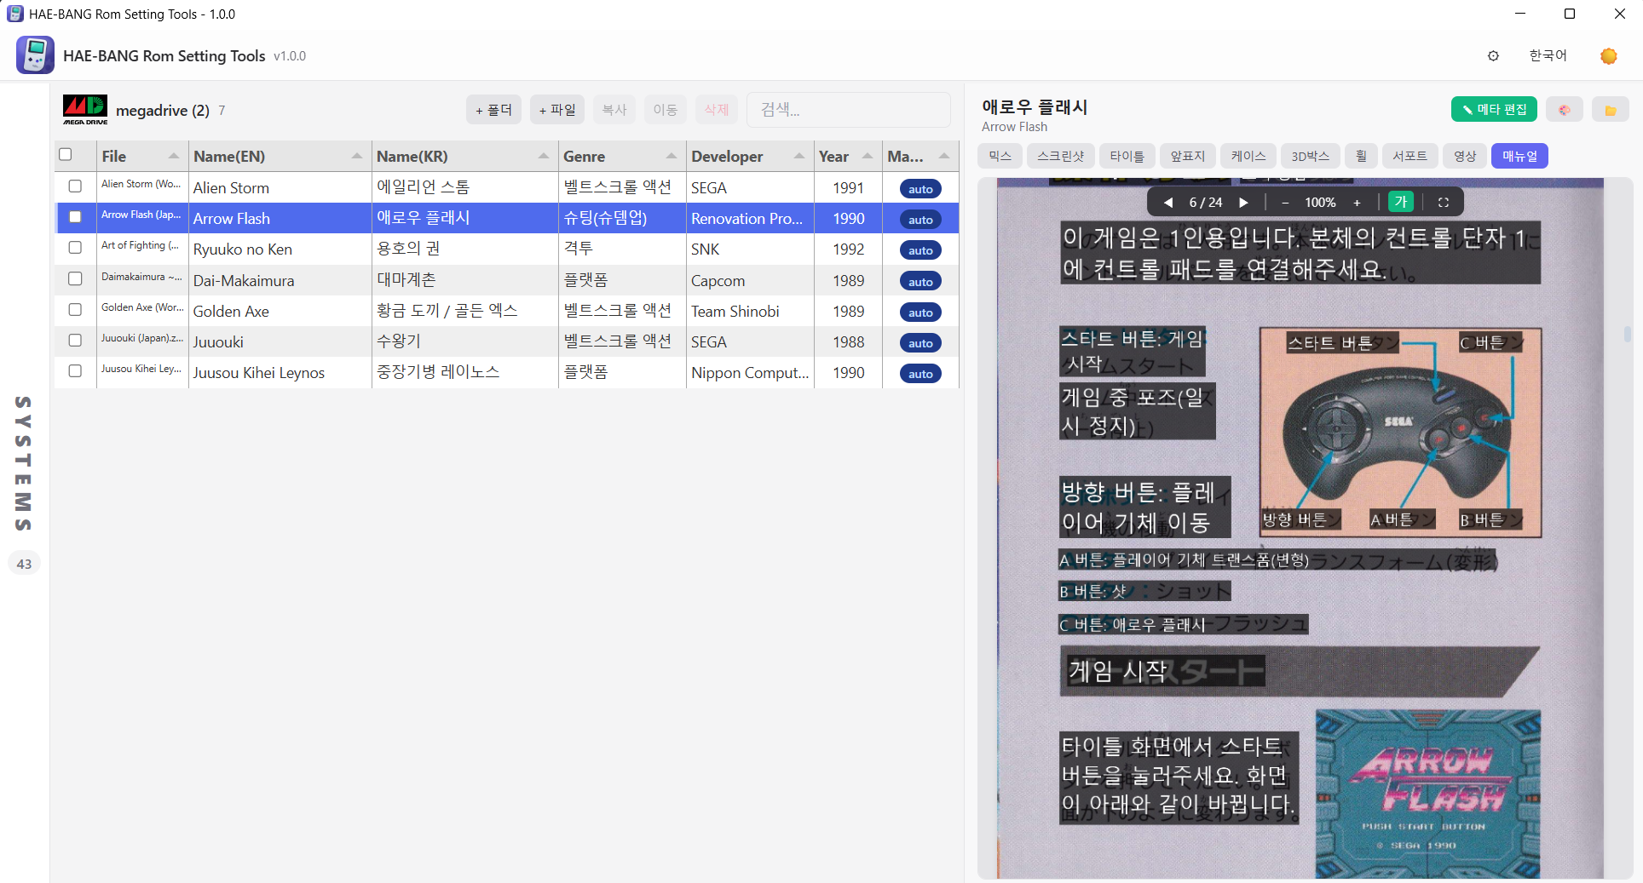1643x883 pixels.
Task: Click the Mega Drive system logo
Action: pos(85,110)
